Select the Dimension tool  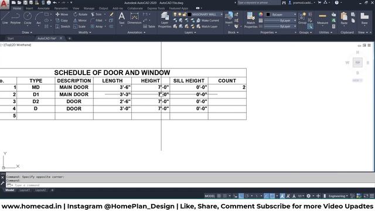(x=134, y=18)
